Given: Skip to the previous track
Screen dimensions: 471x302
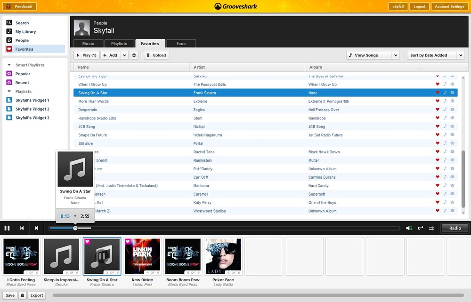Looking at the screenshot, I should 22,228.
